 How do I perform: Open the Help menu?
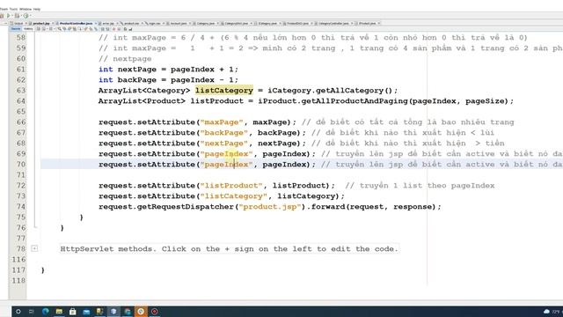[37, 9]
